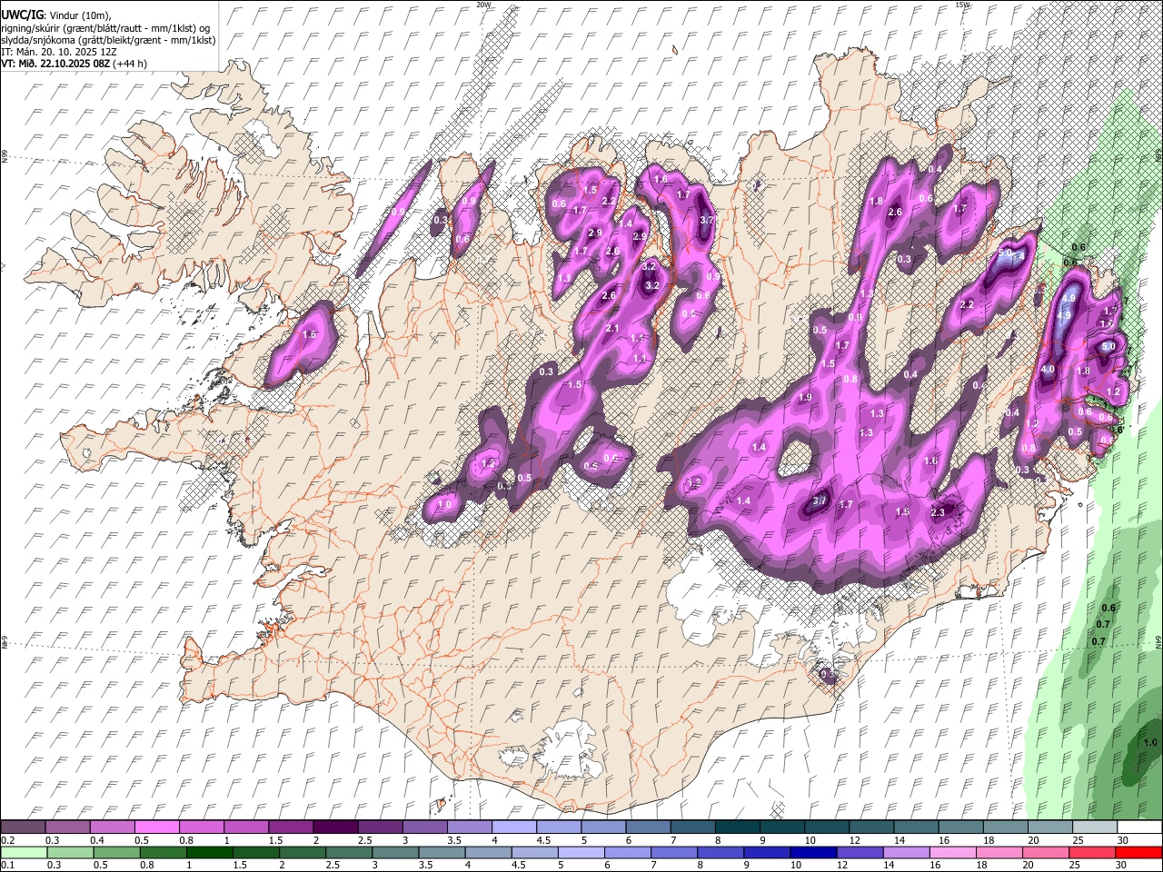Click the dark '1.0' rain value in the green area

[x=1149, y=742]
